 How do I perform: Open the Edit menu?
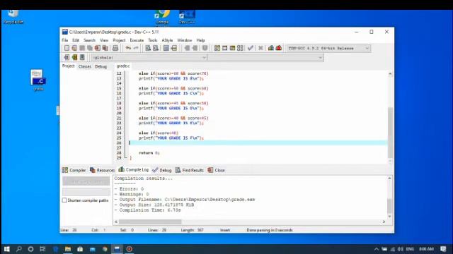[76, 40]
